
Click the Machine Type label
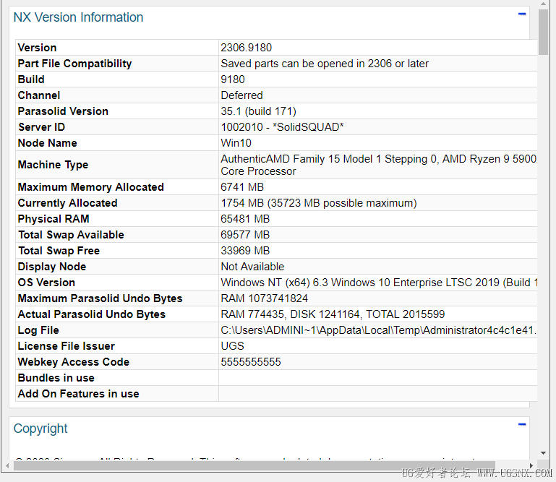pos(54,165)
